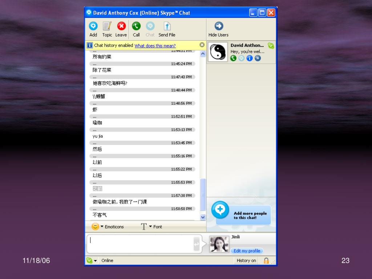Click the highlighted message '之前'
Viewport: 372px width, 279px height.
click(97, 189)
